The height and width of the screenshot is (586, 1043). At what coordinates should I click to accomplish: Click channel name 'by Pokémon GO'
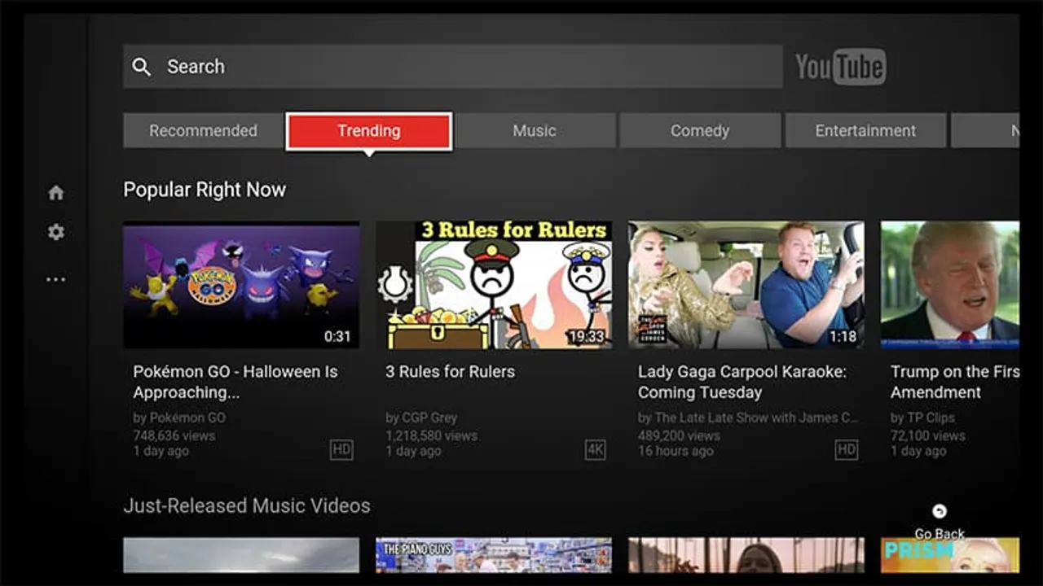179,418
